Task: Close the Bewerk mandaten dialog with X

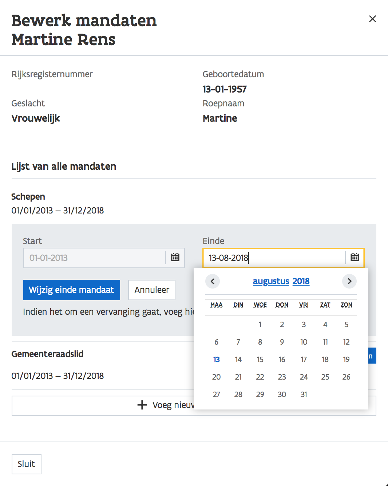Action: coord(372,19)
